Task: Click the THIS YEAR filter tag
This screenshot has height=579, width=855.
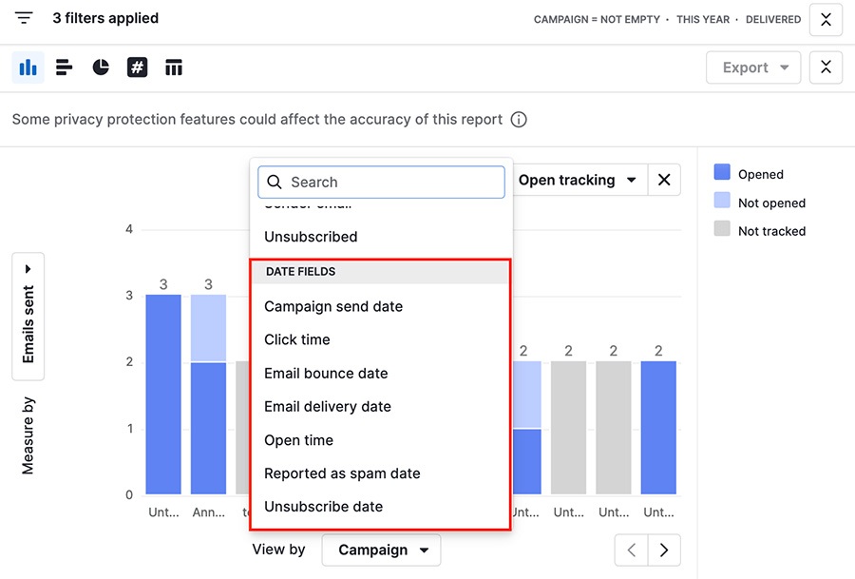Action: [703, 20]
